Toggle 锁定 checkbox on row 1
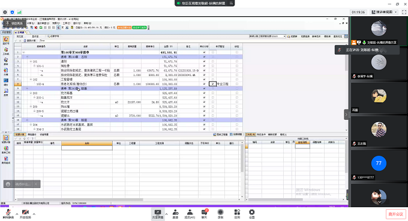 click(x=237, y=52)
